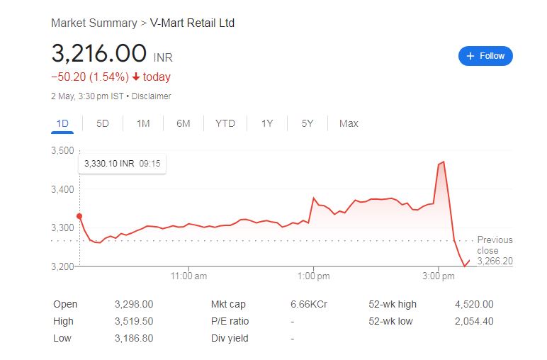Switch to the 1M chart tab
547x360 pixels.
[x=143, y=123]
